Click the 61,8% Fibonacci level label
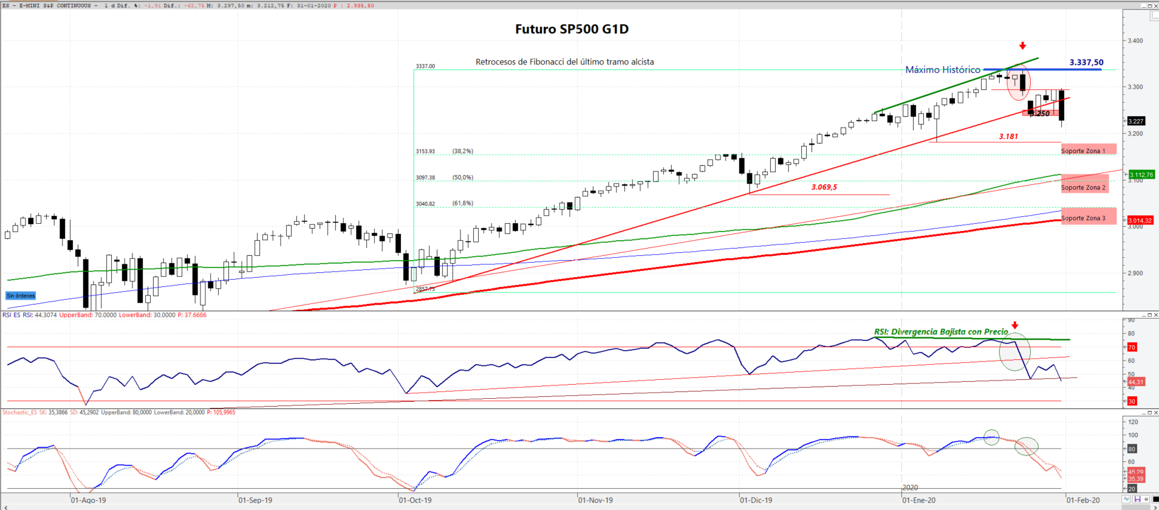This screenshot has height=510, width=1159. [x=463, y=204]
